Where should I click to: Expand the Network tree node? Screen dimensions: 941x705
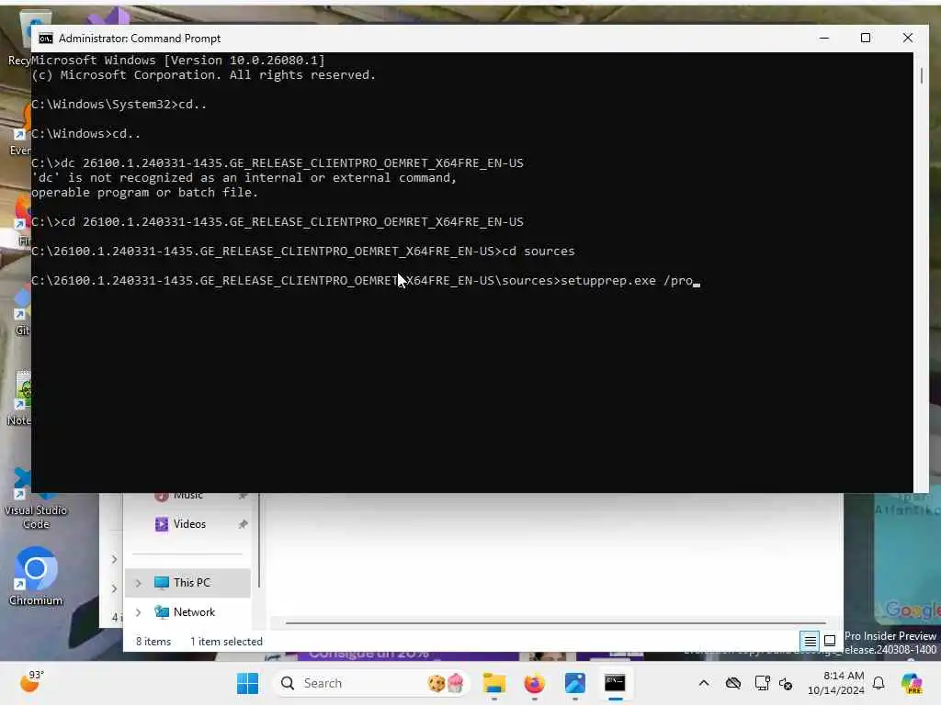(139, 612)
